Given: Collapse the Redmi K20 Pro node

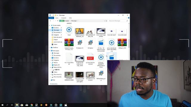Looking at the screenshot, I should pyautogui.click(x=50, y=67).
